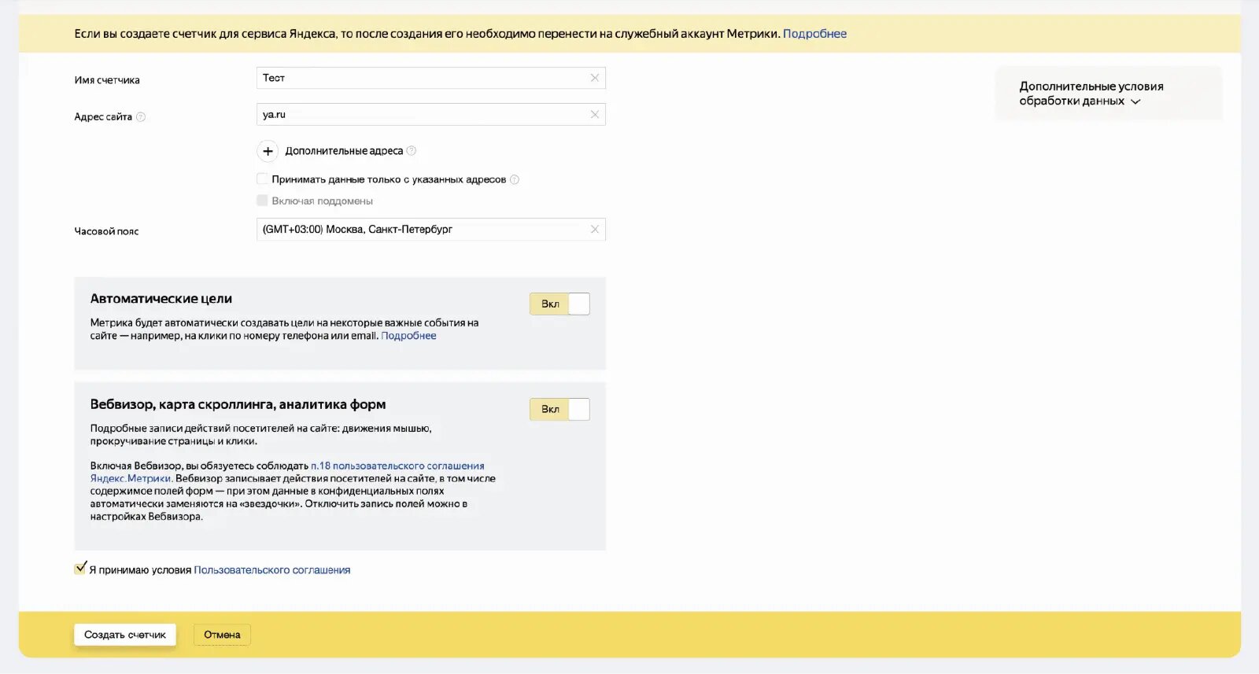Click the Создать счетчик button
The image size is (1259, 674).
click(125, 635)
